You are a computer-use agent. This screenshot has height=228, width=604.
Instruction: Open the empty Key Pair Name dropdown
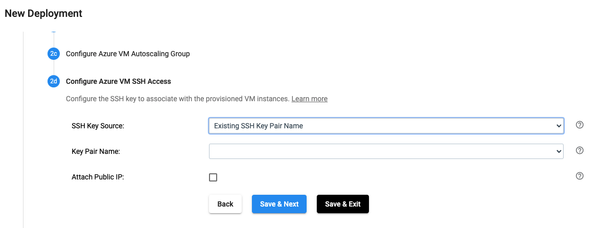click(x=386, y=151)
